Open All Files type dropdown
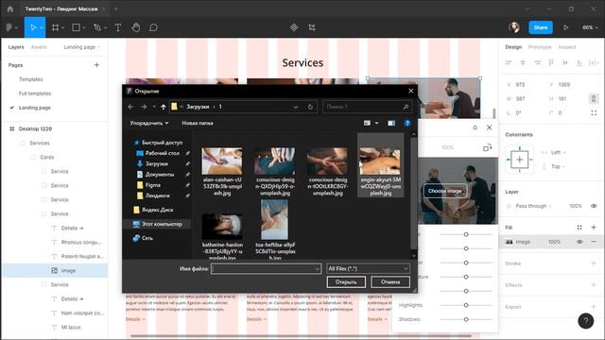Viewport: 605px width, 340px height. (368, 268)
